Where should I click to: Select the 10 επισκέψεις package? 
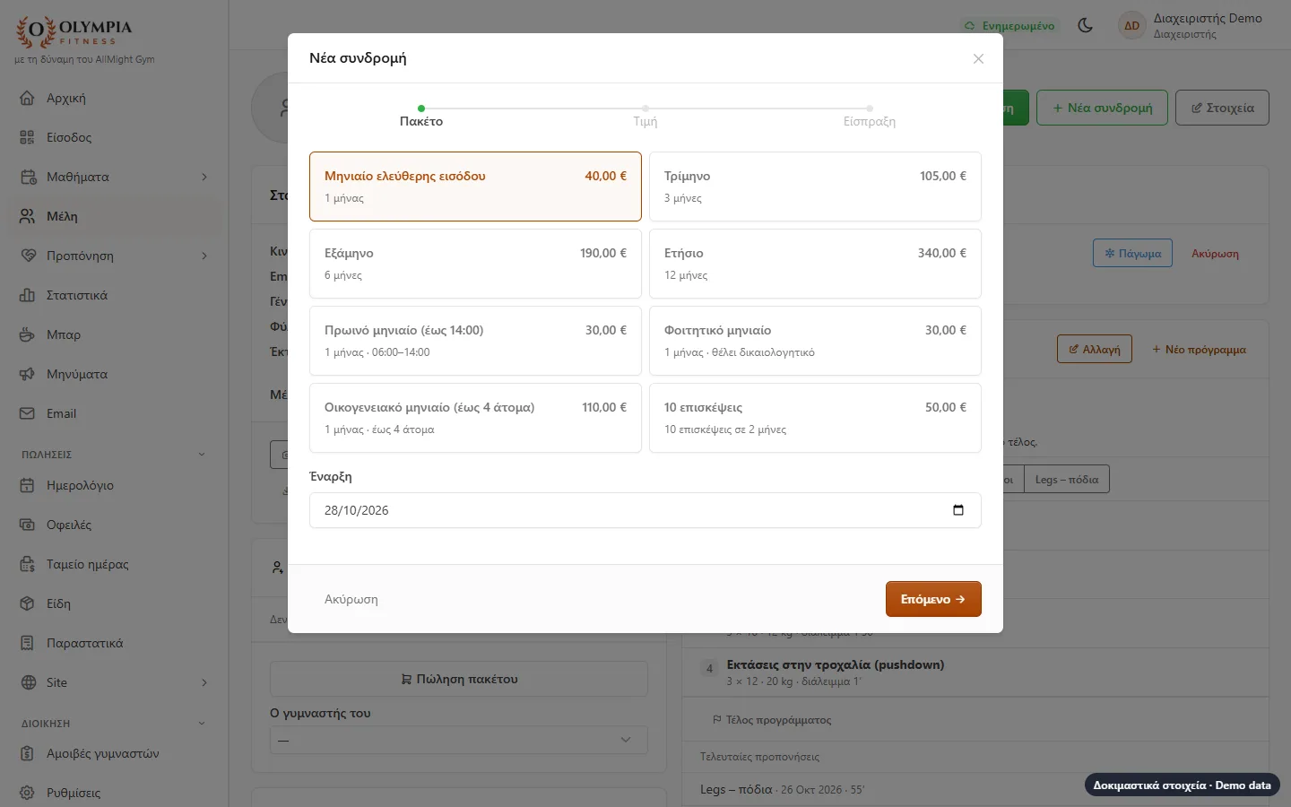pyautogui.click(x=815, y=418)
